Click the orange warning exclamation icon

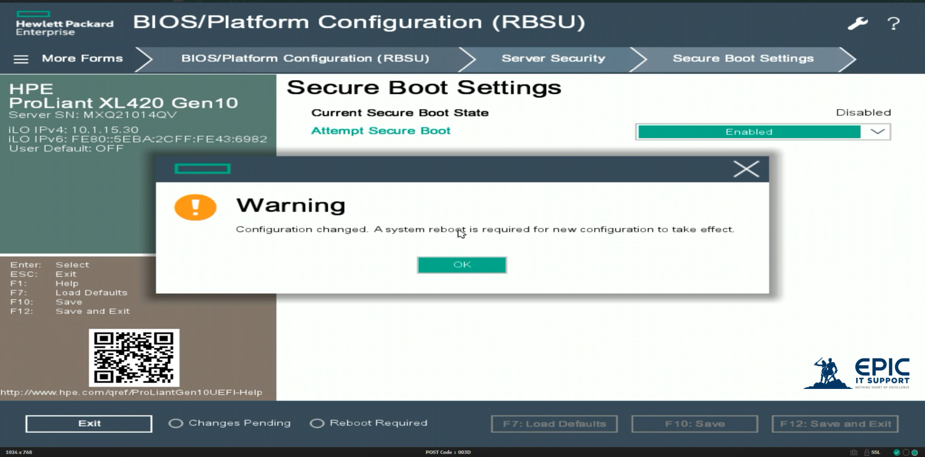tap(195, 207)
